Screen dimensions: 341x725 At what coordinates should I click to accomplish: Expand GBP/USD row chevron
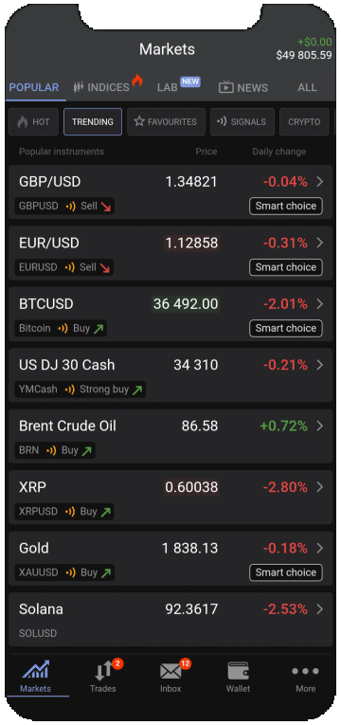coord(320,182)
